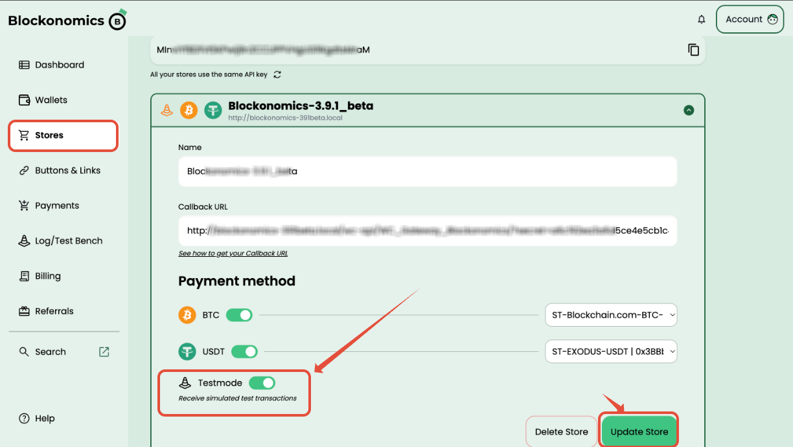Click the external link icon beside Search
Viewport: 793px width, 447px height.
tap(104, 352)
